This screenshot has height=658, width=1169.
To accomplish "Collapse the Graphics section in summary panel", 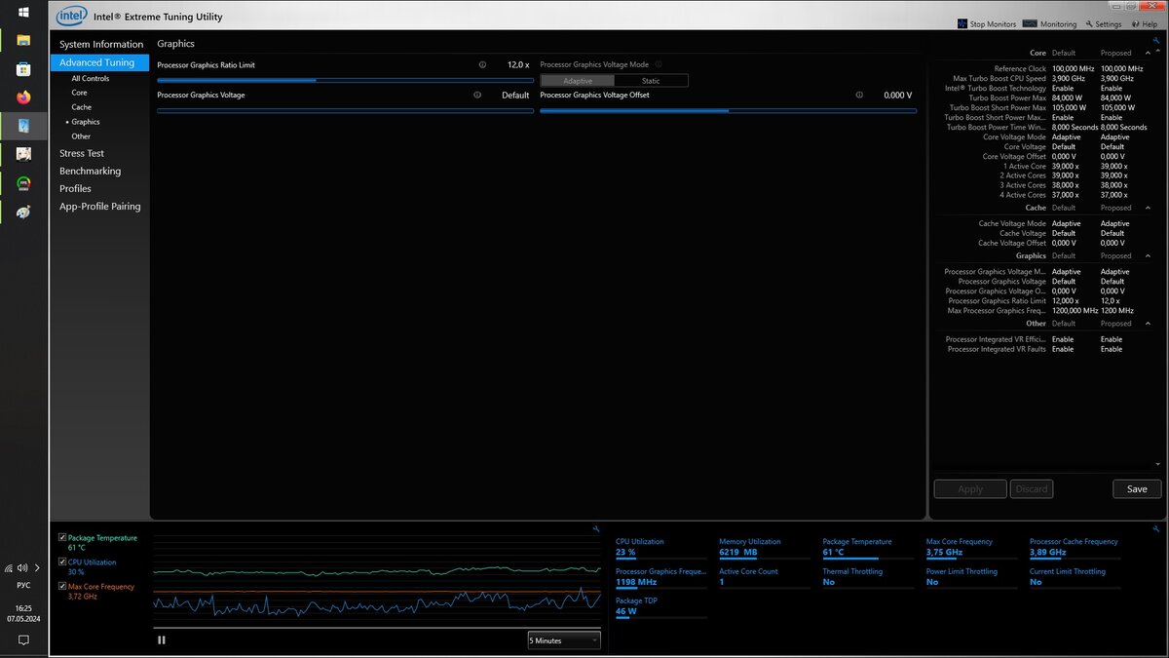I will point(1147,255).
